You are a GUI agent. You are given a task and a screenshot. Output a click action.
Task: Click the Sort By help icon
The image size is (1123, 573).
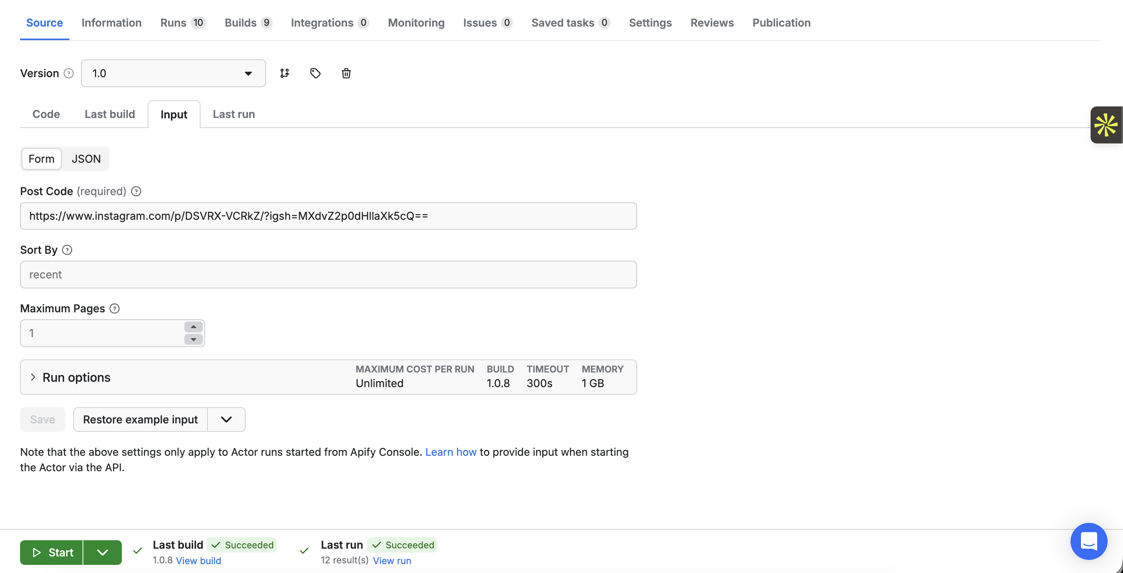pyautogui.click(x=67, y=250)
